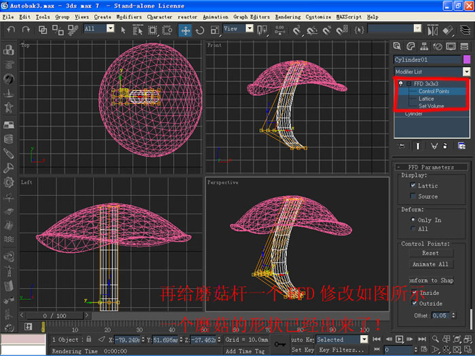This screenshot has width=475, height=356.
Task: Select the All Vertices deform option
Action: (x=413, y=229)
